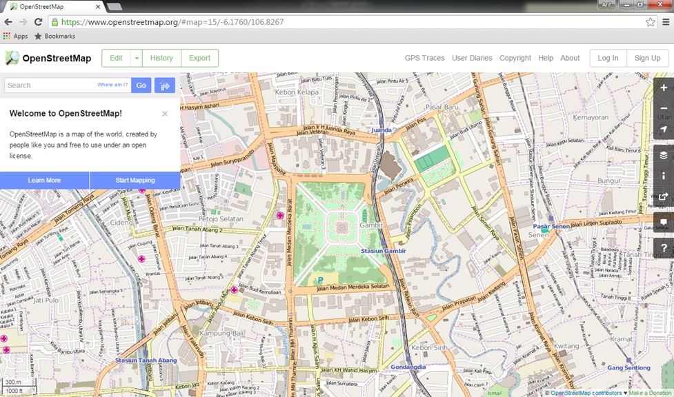Viewport: 674px width, 397px height.
Task: Click the Jalan Medan Merdeka Selatan label
Action: coord(353,287)
